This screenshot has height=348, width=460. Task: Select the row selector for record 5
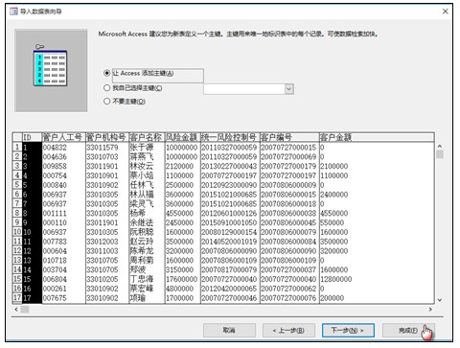point(17,185)
